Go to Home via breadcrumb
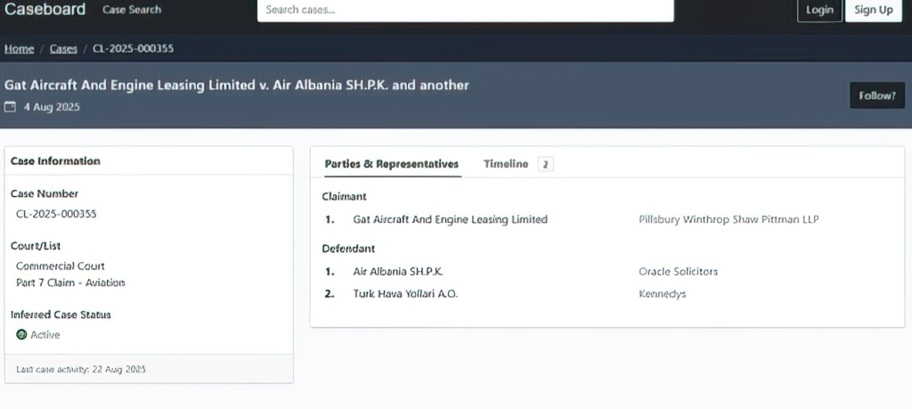Image resolution: width=912 pixels, height=409 pixels. coord(19,48)
